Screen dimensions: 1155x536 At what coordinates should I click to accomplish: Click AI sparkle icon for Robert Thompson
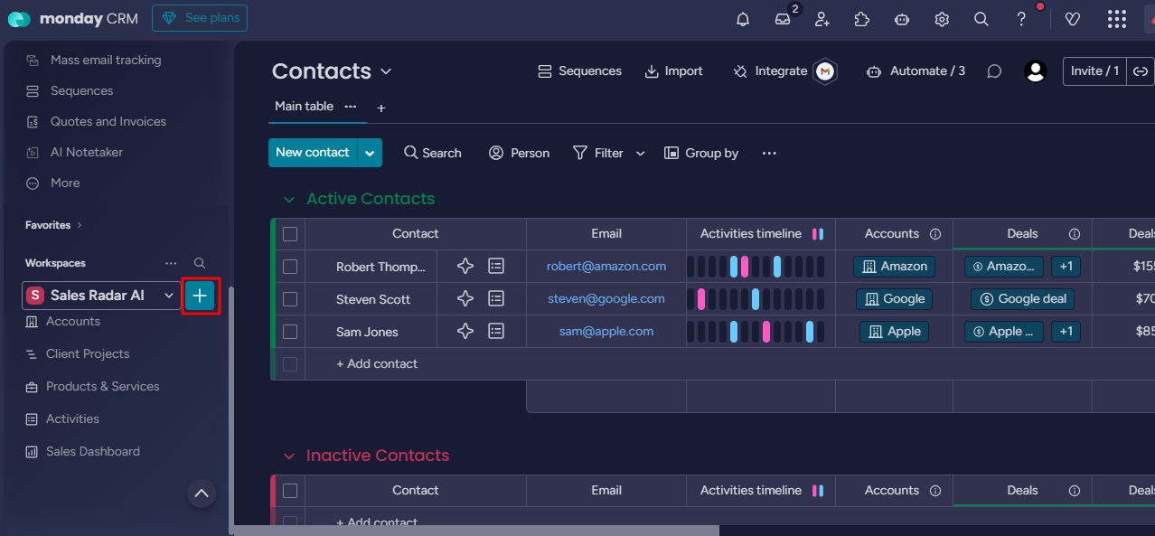click(x=465, y=266)
